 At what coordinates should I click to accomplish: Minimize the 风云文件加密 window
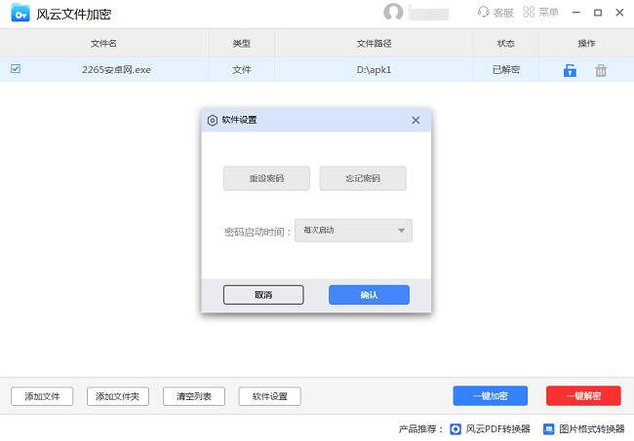click(x=576, y=13)
